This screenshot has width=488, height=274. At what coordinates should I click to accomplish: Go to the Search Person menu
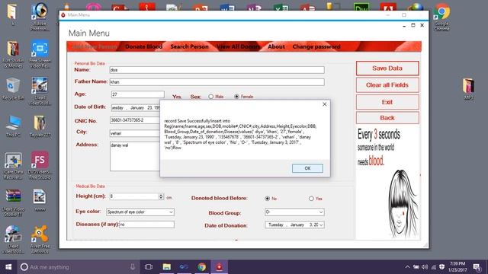tap(189, 46)
